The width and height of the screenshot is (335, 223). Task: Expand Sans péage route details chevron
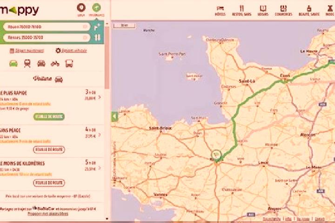pos(100,135)
